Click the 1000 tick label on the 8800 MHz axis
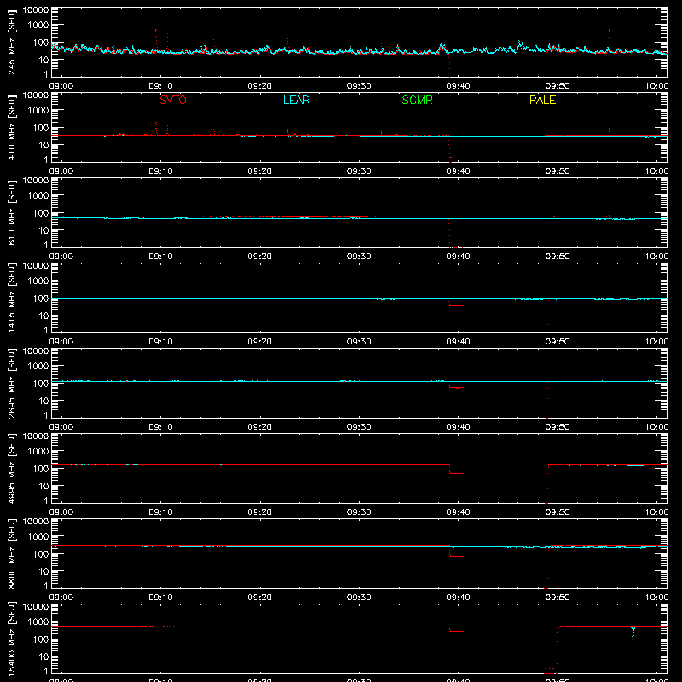The height and width of the screenshot is (682, 682). click(x=38, y=536)
